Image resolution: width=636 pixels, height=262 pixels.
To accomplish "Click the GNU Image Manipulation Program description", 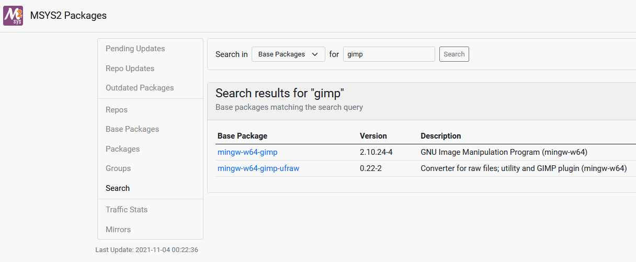I will 504,153.
